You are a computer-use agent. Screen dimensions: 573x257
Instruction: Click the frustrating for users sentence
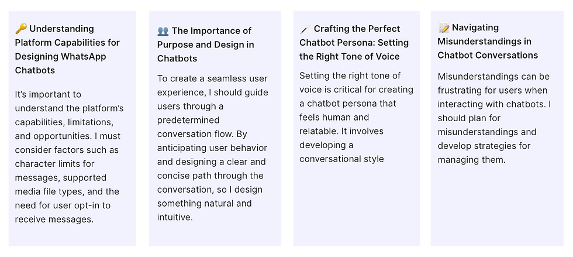[492, 91]
